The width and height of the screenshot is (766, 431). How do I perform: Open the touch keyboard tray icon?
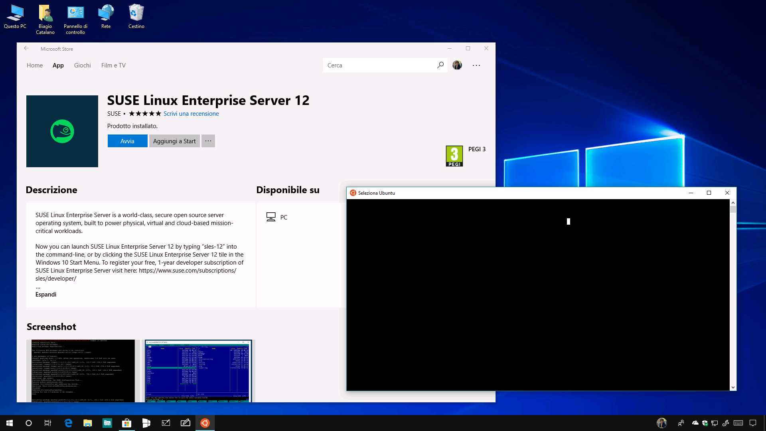pos(738,423)
